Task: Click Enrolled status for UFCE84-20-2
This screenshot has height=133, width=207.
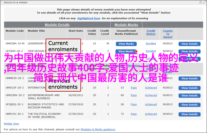Action: coord(151,51)
